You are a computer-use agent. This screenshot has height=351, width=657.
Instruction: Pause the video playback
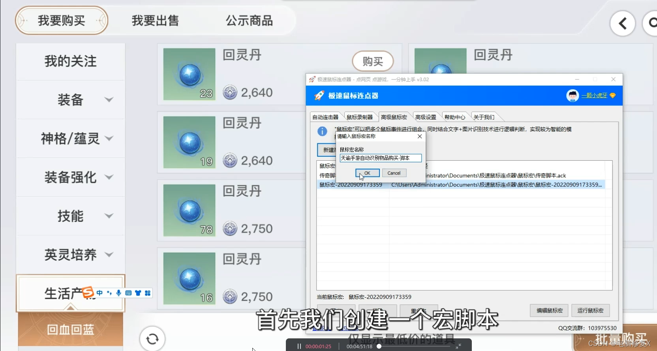pos(299,346)
